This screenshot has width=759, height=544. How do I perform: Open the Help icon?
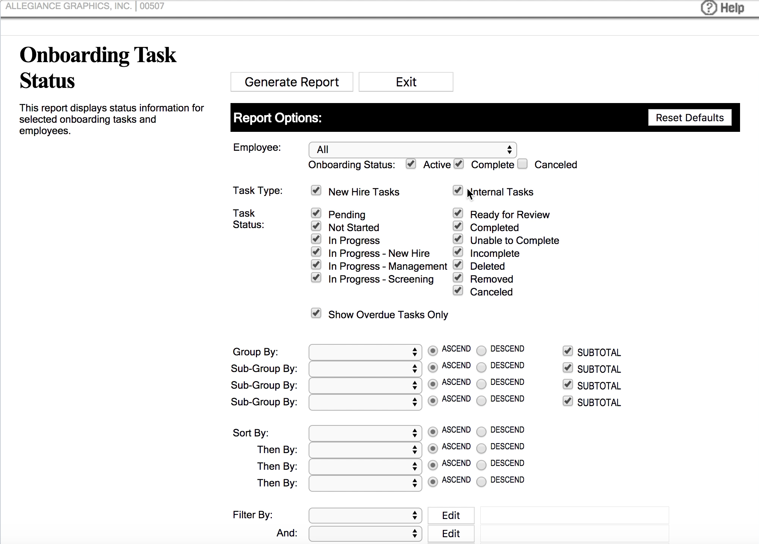(709, 8)
